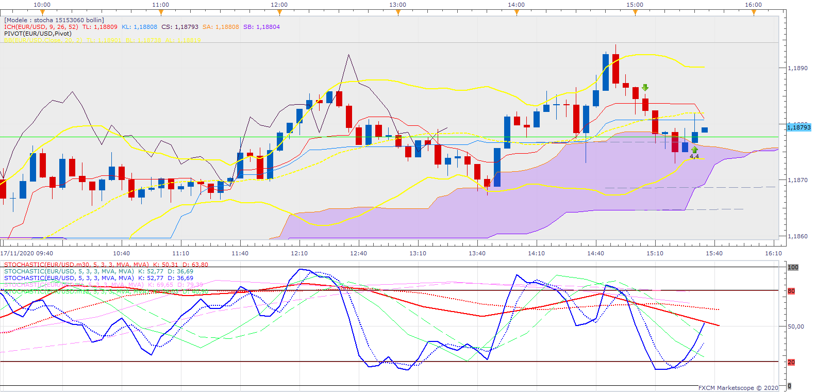Click the 1,1860 price axis label
816x392 pixels.
[797, 237]
